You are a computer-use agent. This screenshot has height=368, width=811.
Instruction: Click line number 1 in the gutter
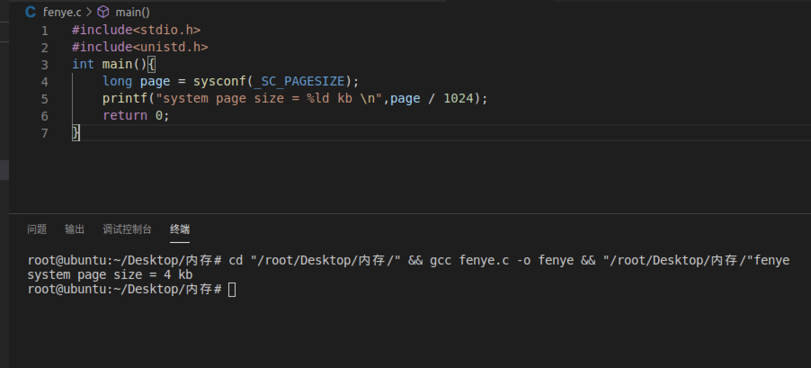pos(45,31)
